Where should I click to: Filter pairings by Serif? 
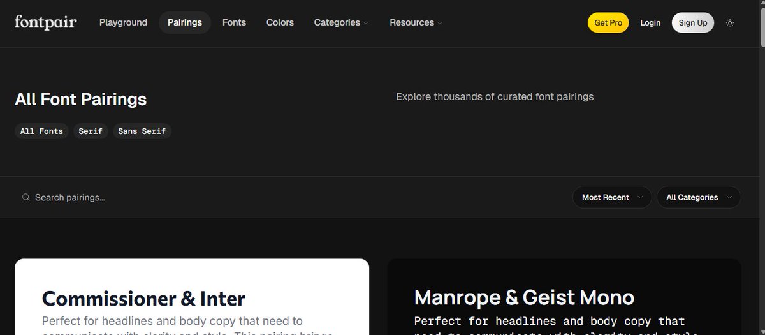coord(91,131)
